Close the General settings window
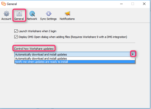This screenshot has height=109, width=151. (144, 4)
